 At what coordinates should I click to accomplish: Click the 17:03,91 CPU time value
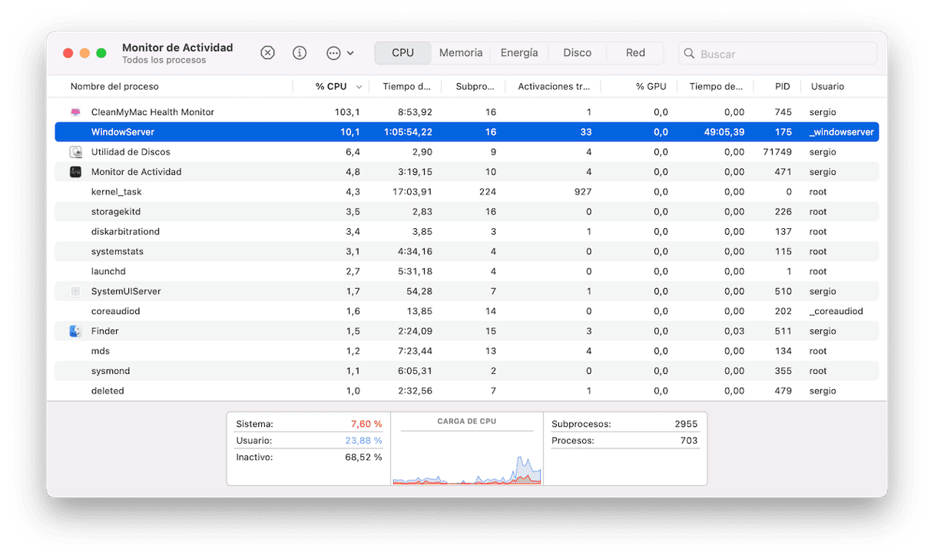412,192
